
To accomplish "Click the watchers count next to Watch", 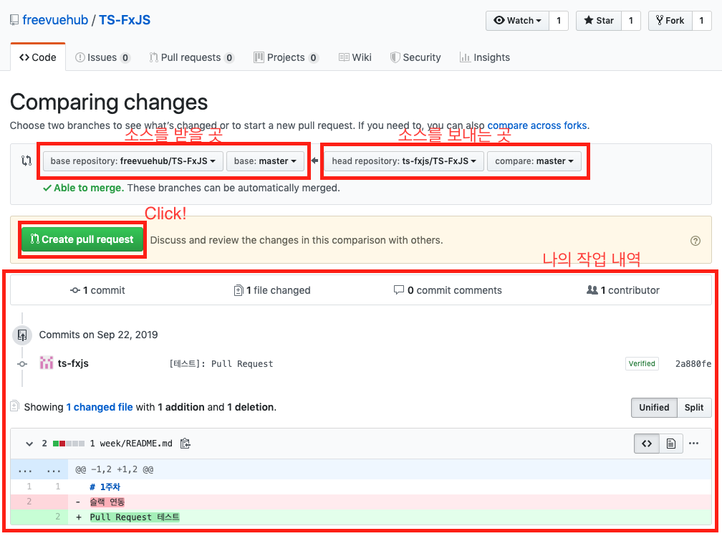I will coord(559,20).
